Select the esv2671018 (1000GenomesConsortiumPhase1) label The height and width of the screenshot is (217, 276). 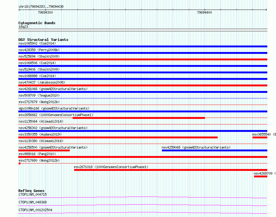(111, 167)
